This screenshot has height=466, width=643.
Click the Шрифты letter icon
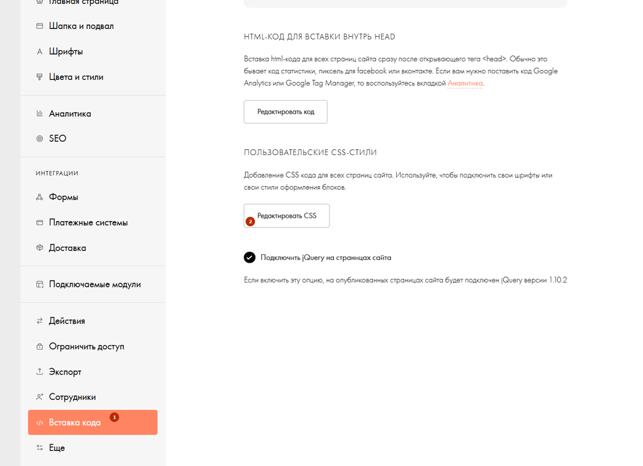(40, 51)
